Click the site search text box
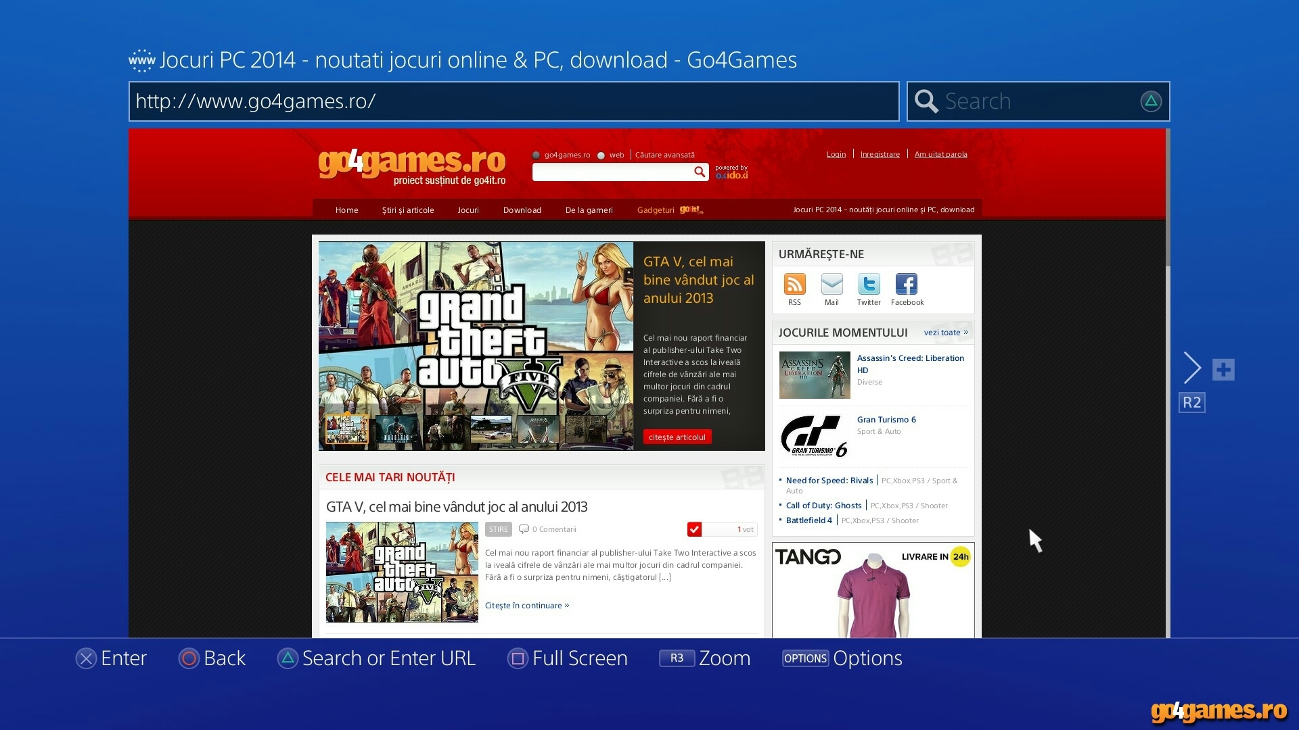Screen dimensions: 1299x730 pos(612,172)
